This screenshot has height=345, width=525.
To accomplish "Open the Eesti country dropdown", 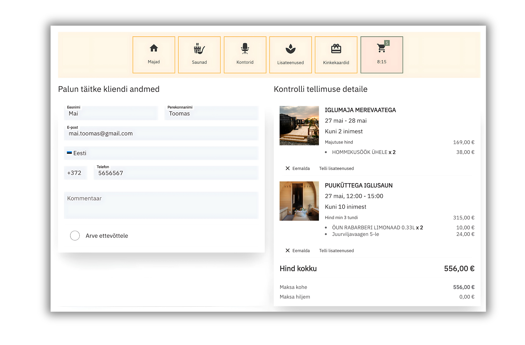I will pyautogui.click(x=161, y=153).
